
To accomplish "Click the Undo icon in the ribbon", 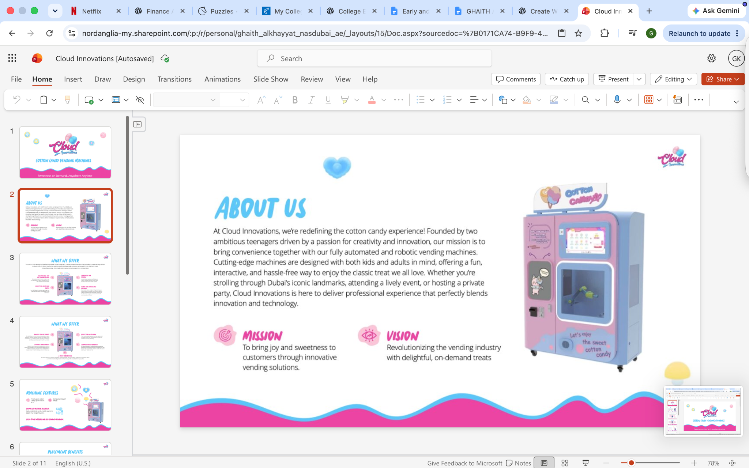I will 16,100.
